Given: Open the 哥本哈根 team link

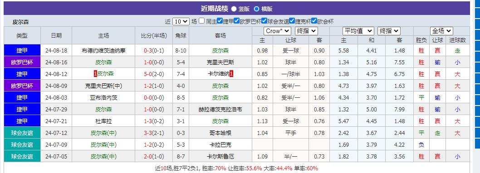Looking at the screenshot, I should point(220,133).
